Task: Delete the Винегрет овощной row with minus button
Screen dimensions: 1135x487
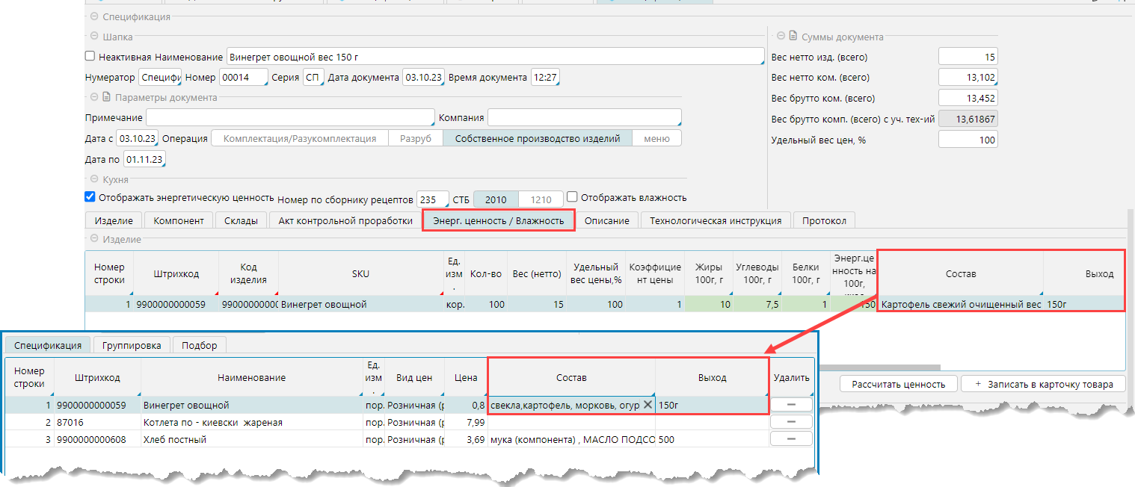Action: (x=790, y=404)
